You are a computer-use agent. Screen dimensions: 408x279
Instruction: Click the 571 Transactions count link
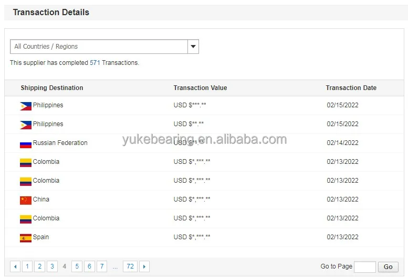click(95, 63)
